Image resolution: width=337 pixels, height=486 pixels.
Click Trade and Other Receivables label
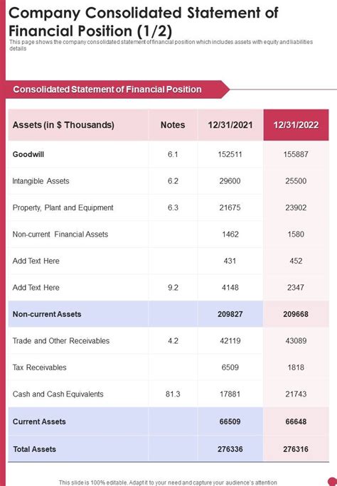coord(61,341)
